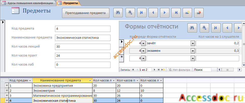Image resolution: width=245 pixels, height=103 pixels.
Task: Click new record star in Запись navigation bar
Action: tap(163, 70)
